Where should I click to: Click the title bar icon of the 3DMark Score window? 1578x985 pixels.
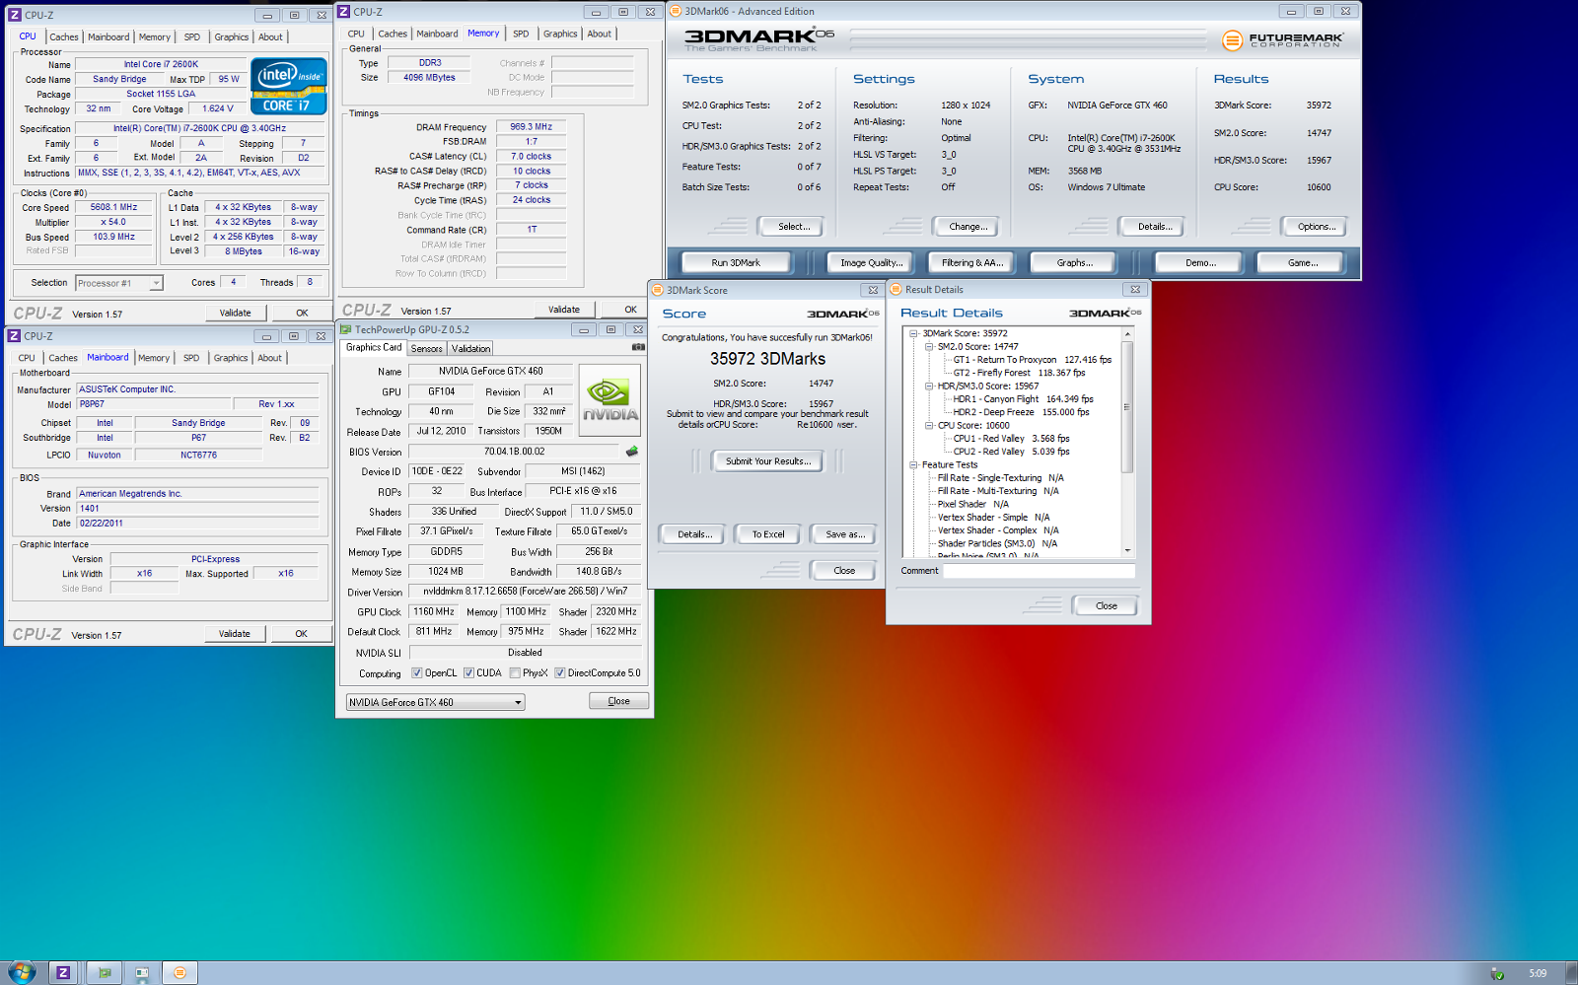click(x=657, y=290)
